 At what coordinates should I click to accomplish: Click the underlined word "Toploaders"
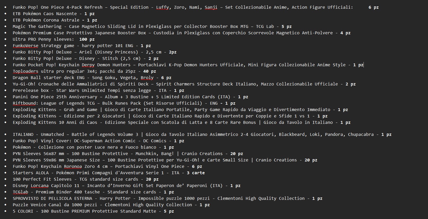pyautogui.click(x=26, y=71)
